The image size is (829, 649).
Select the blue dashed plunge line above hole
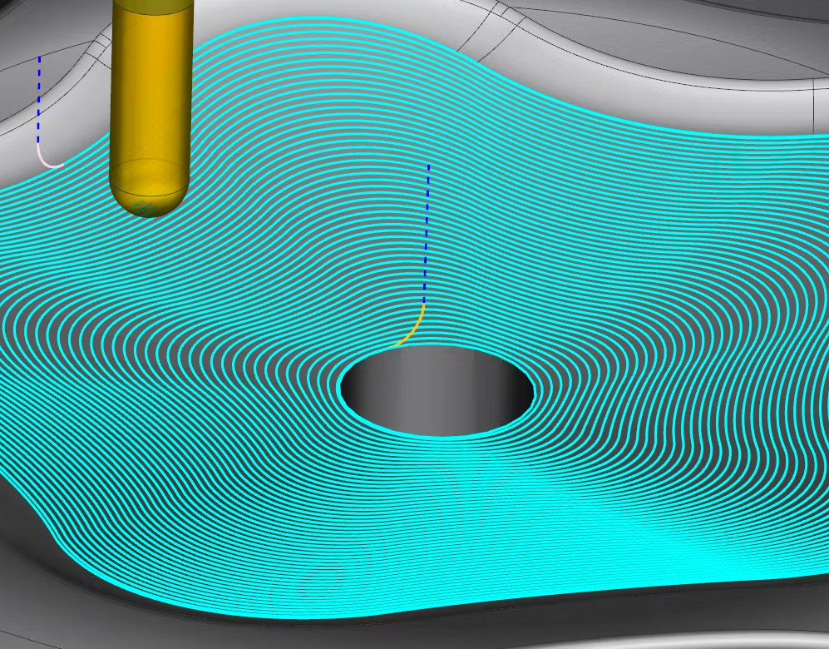(427, 235)
